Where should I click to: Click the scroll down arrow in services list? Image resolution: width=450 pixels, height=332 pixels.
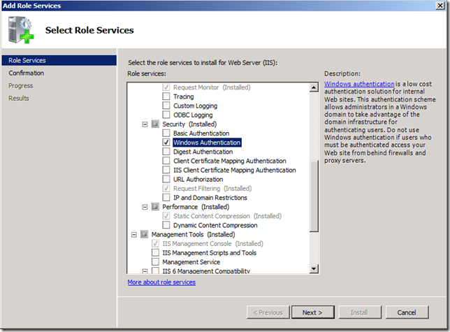(x=314, y=268)
